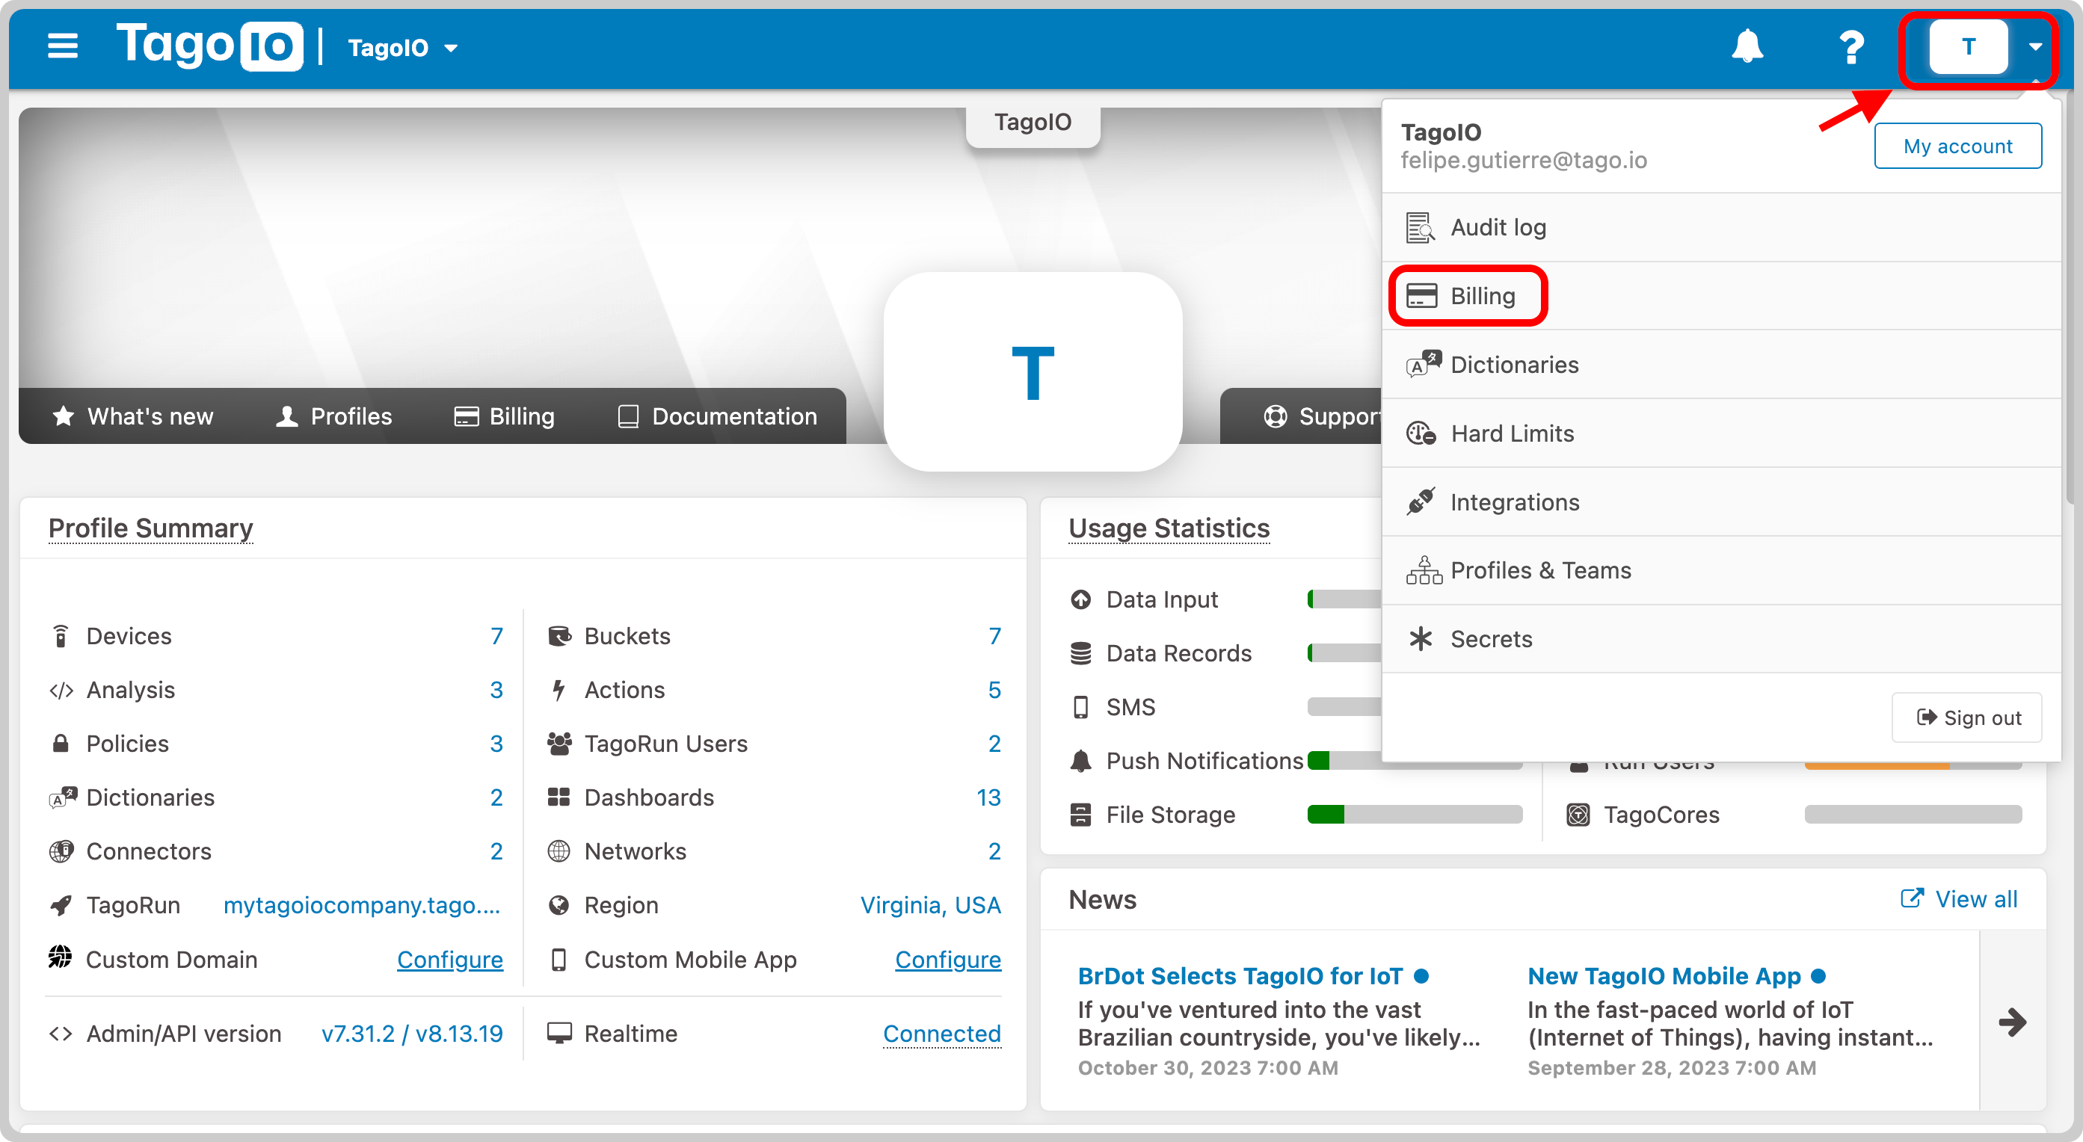Image resolution: width=2083 pixels, height=1142 pixels.
Task: Click the T account avatar in header
Action: [1967, 47]
